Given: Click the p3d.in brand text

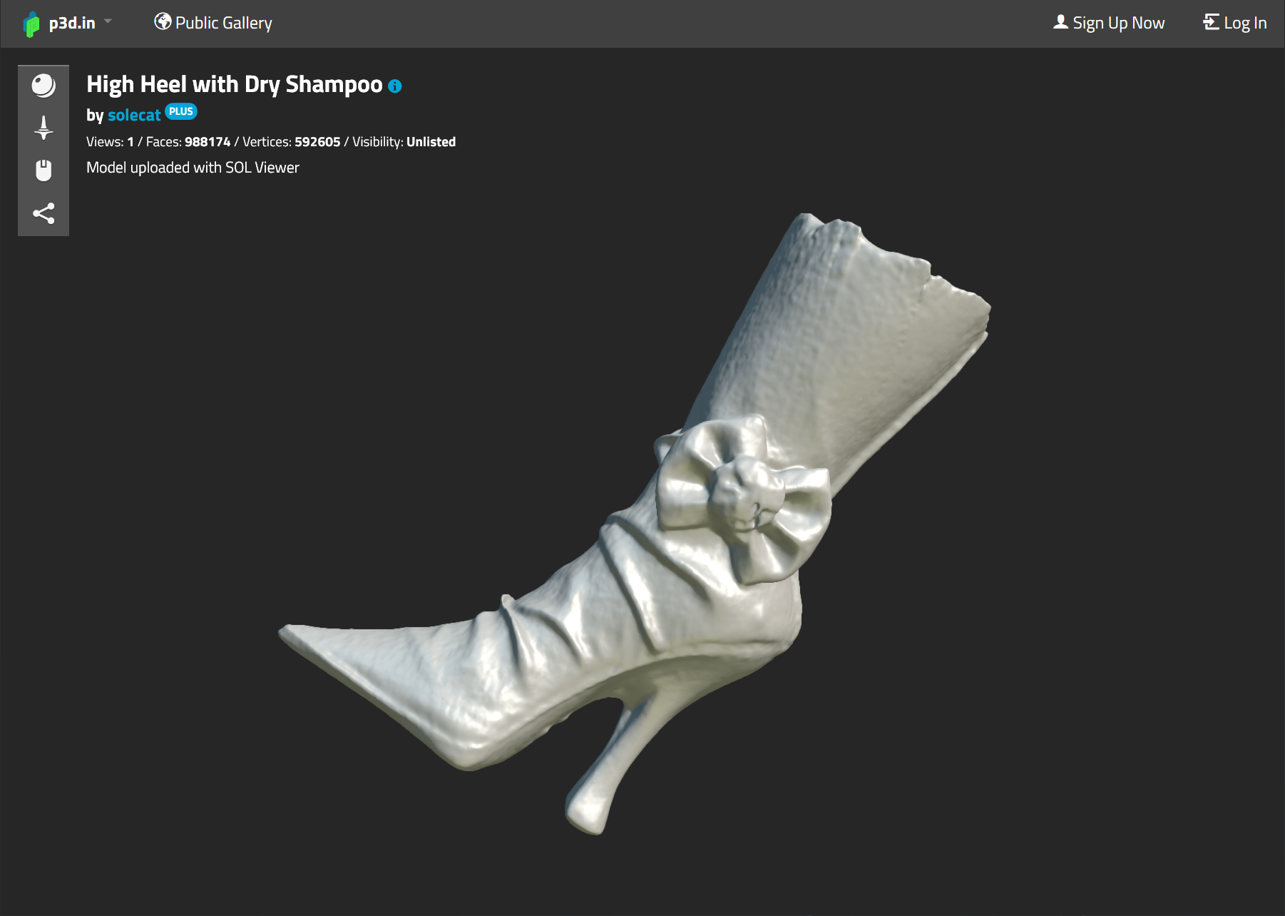Looking at the screenshot, I should (x=72, y=23).
